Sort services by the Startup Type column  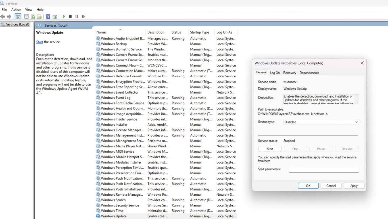[199, 32]
